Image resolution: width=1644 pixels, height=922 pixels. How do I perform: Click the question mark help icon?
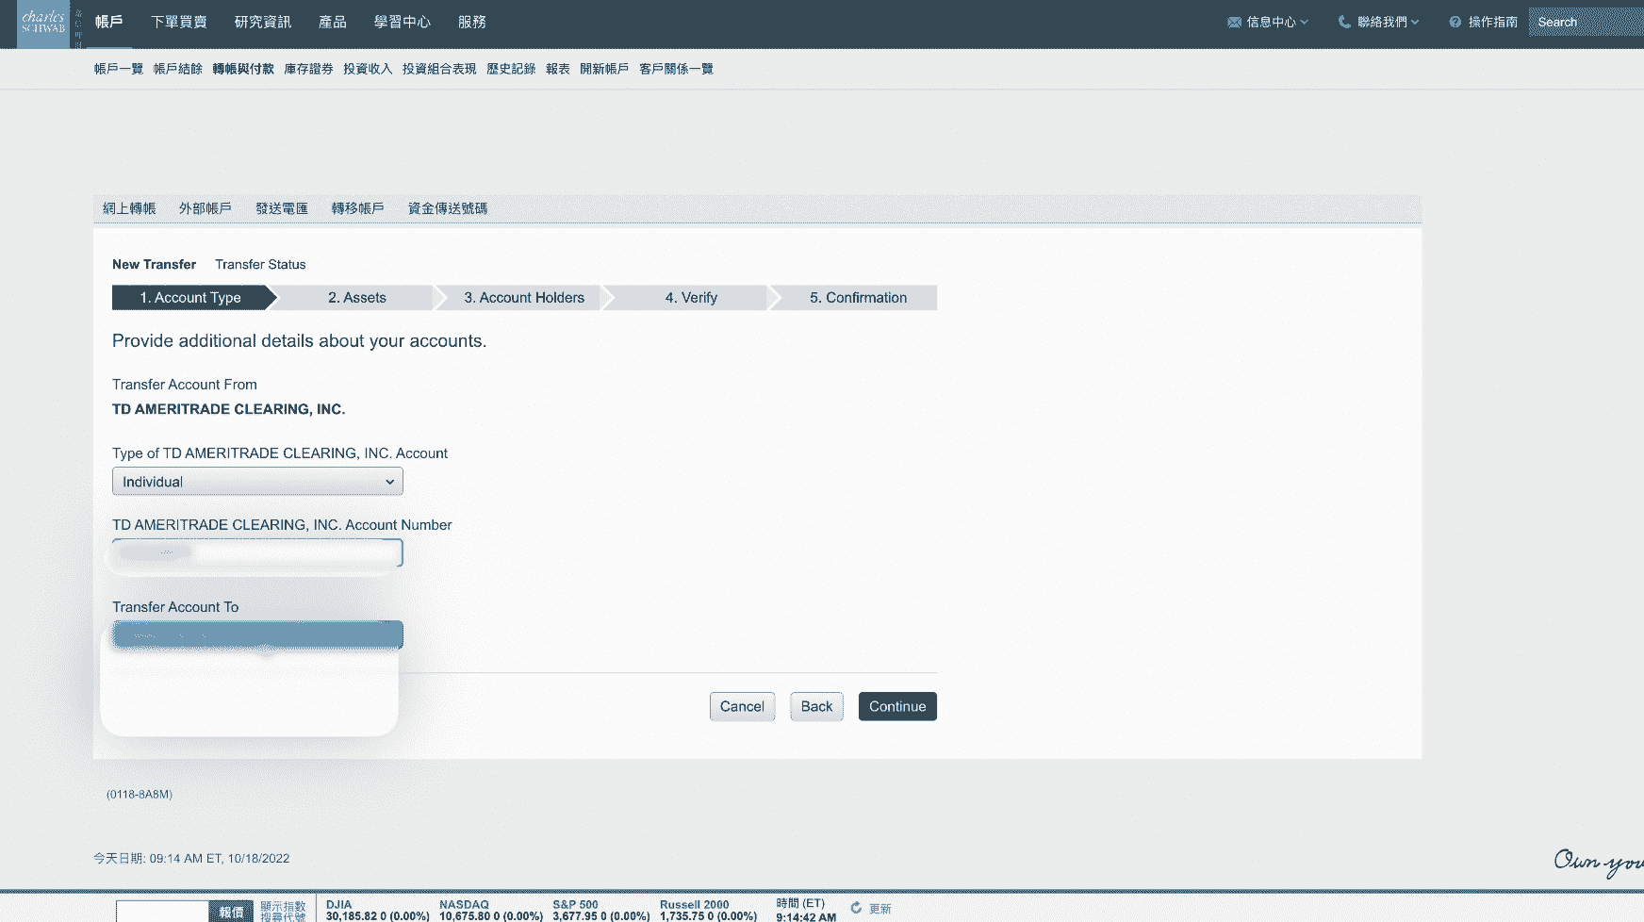pyautogui.click(x=1455, y=23)
